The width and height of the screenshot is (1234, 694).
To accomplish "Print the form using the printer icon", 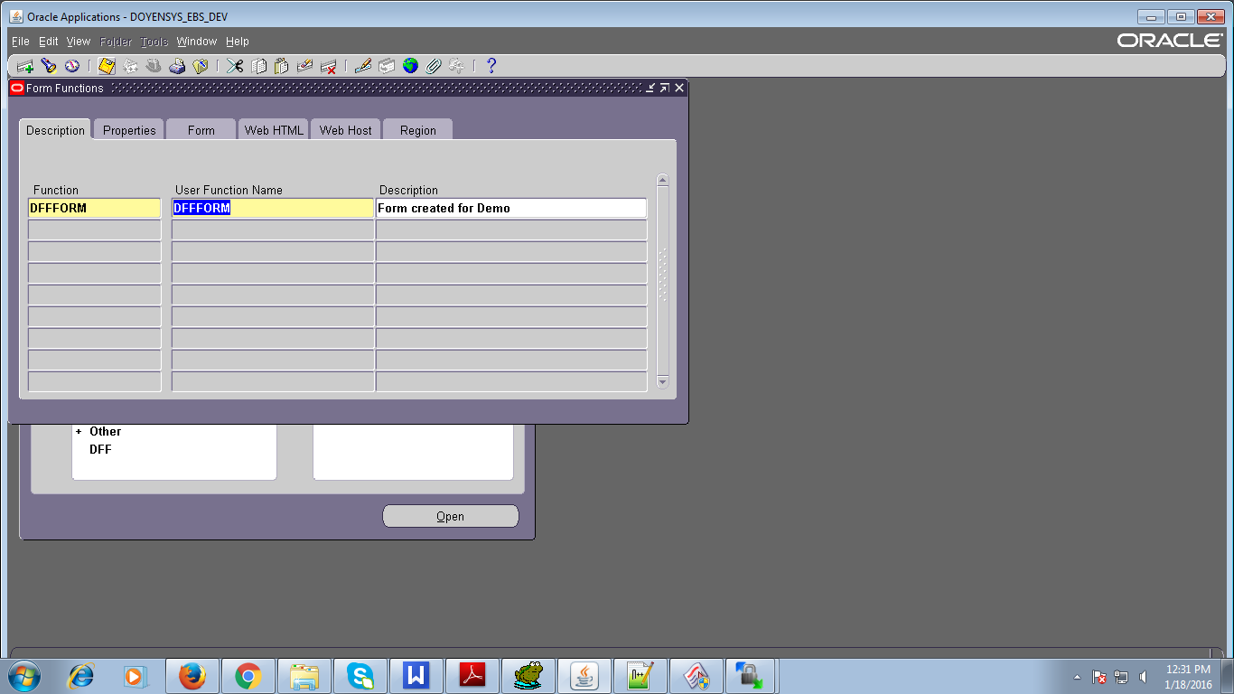I will click(177, 66).
